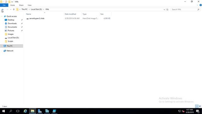Open Quick access in navigation pane
Viewport: 202px width, 114px height.
pyautogui.click(x=12, y=16)
